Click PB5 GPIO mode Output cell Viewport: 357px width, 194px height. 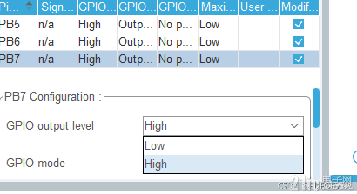tap(137, 24)
